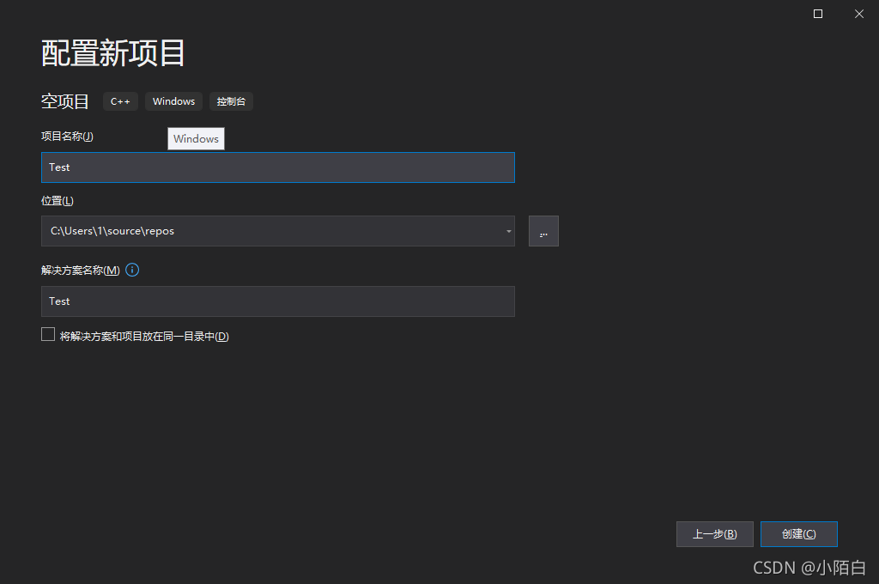Click 上一步 to go back
Image resolution: width=879 pixels, height=584 pixels.
point(714,533)
